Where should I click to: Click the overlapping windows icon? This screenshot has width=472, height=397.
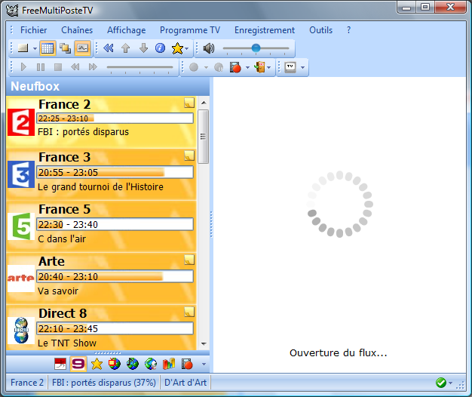(x=65, y=48)
